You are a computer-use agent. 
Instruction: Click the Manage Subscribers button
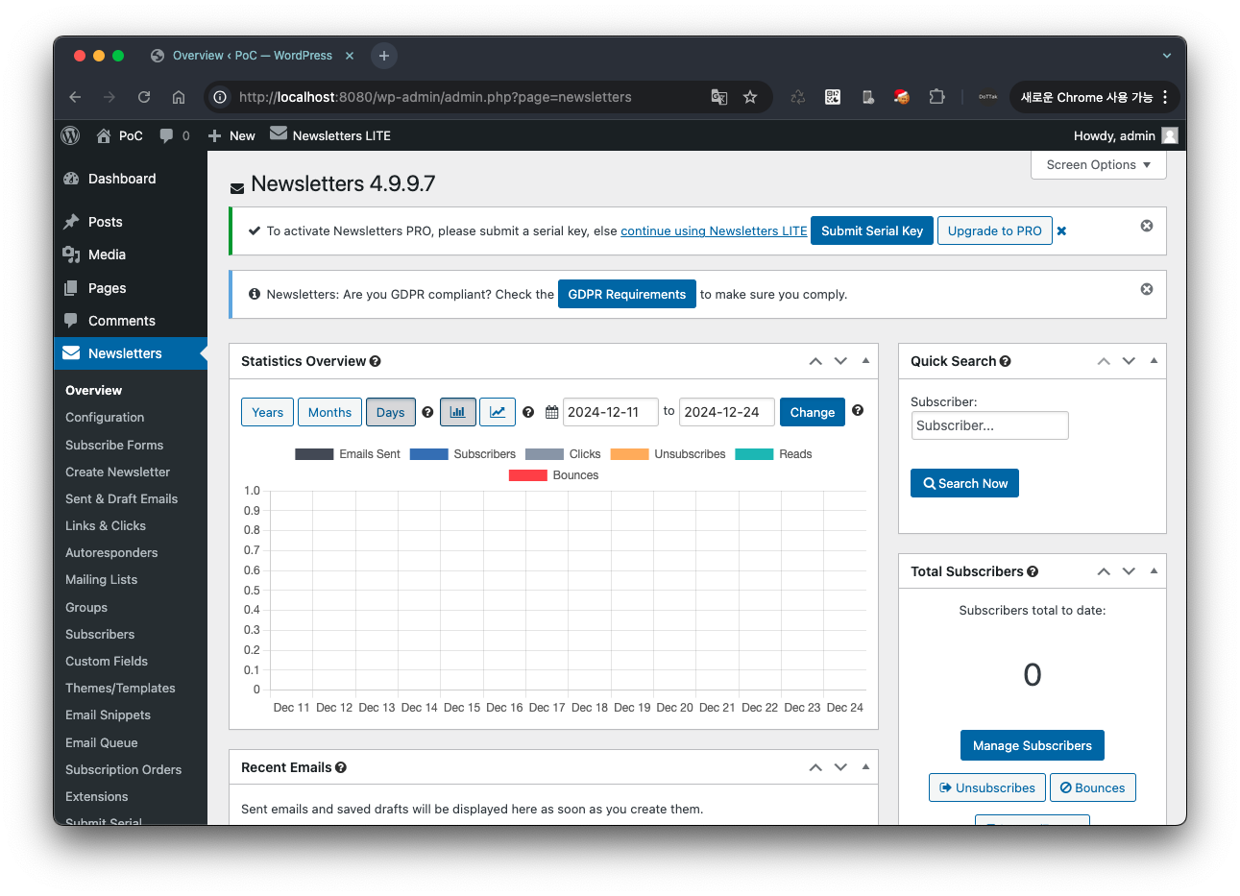click(x=1033, y=745)
